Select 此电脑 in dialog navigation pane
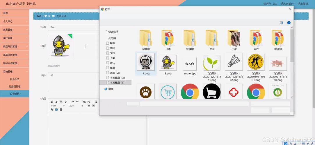 point(112,38)
